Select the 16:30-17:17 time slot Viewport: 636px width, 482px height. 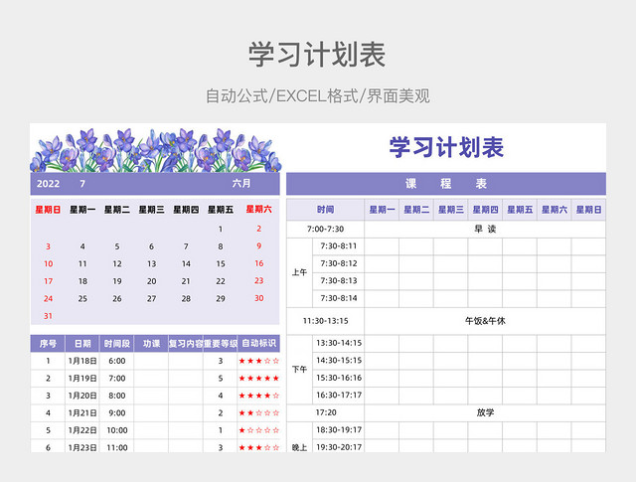pyautogui.click(x=339, y=396)
